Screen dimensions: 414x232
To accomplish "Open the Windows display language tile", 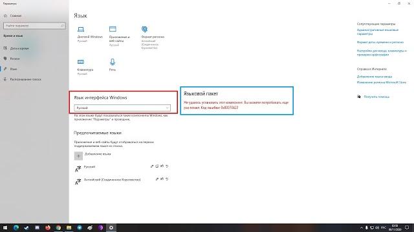I will click(90, 34).
